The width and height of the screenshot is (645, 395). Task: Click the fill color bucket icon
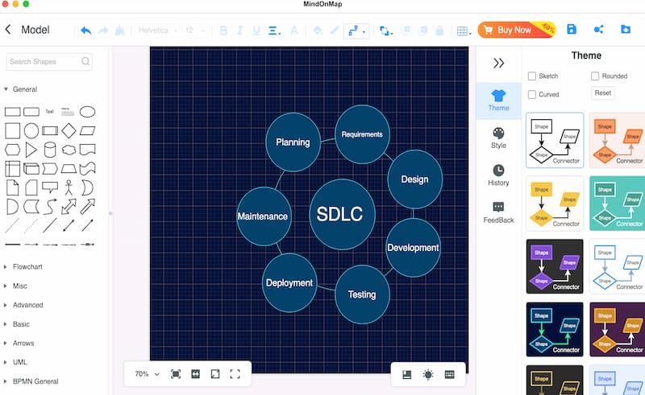coord(318,31)
